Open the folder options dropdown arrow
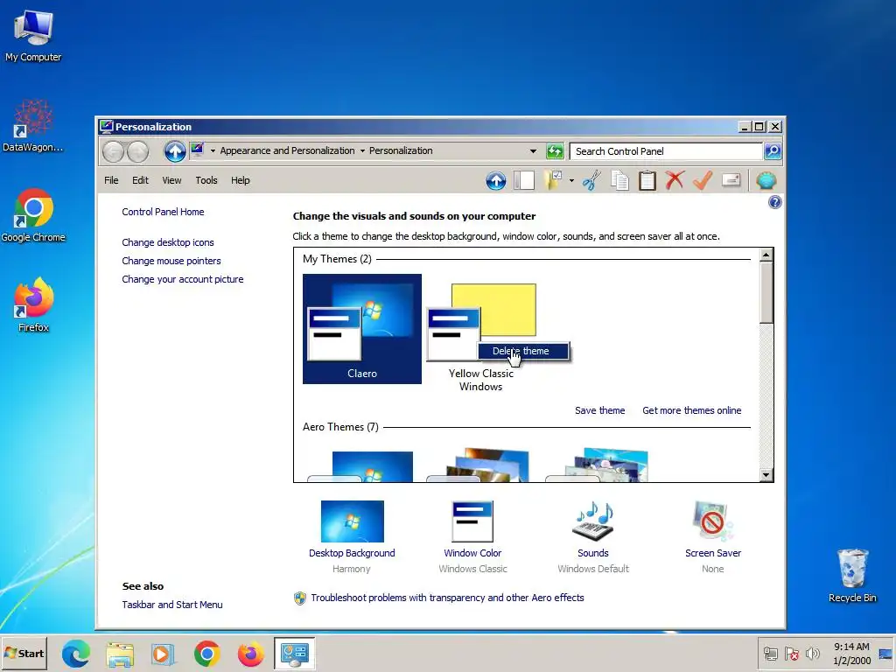This screenshot has height=672, width=896. pyautogui.click(x=571, y=181)
